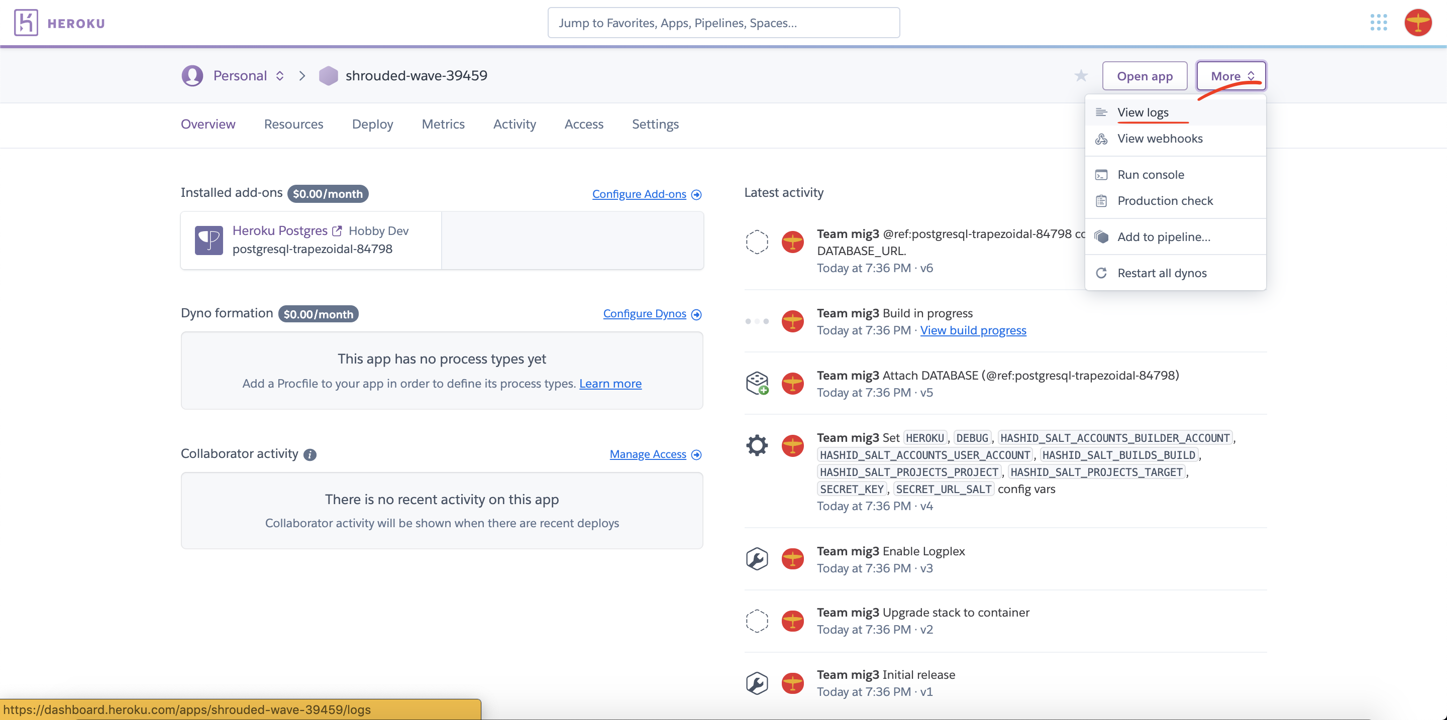Screen dimensions: 1447x720
Task: Click the Jump to search input field
Action: pyautogui.click(x=722, y=22)
